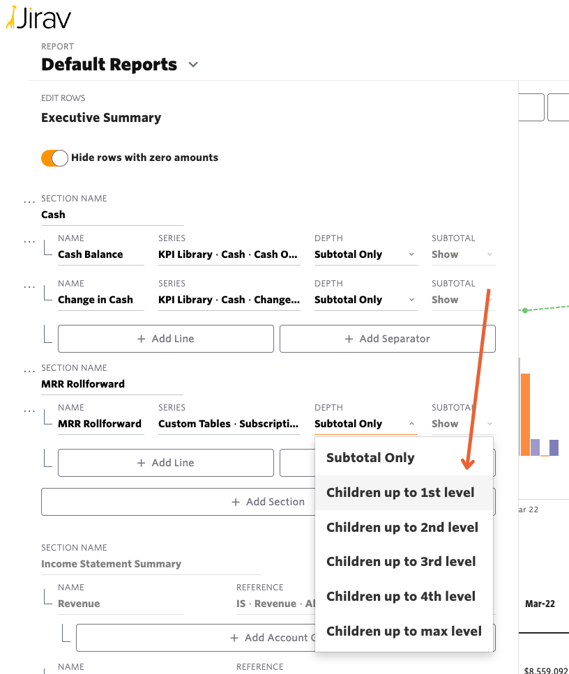569x674 pixels.
Task: Toggle Hide rows with zero amounts
Action: pyautogui.click(x=54, y=158)
